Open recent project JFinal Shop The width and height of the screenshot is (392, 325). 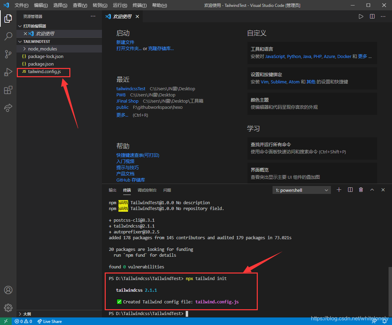(127, 101)
